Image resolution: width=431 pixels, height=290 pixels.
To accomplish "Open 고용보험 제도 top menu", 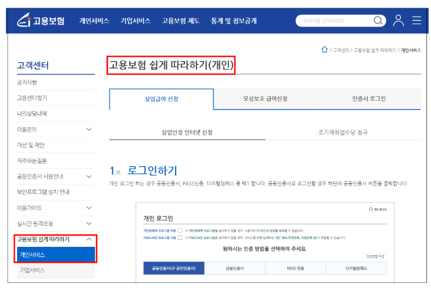I will [x=180, y=21].
